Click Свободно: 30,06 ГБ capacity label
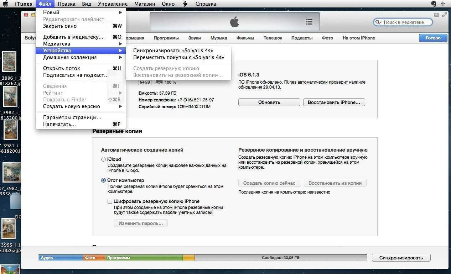 tap(281, 258)
